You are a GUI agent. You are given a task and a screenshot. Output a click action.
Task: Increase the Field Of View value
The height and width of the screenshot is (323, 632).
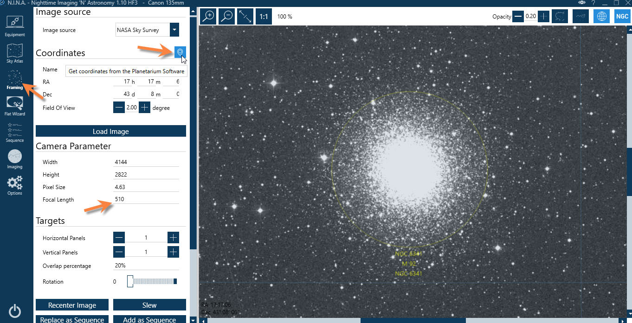pos(145,108)
